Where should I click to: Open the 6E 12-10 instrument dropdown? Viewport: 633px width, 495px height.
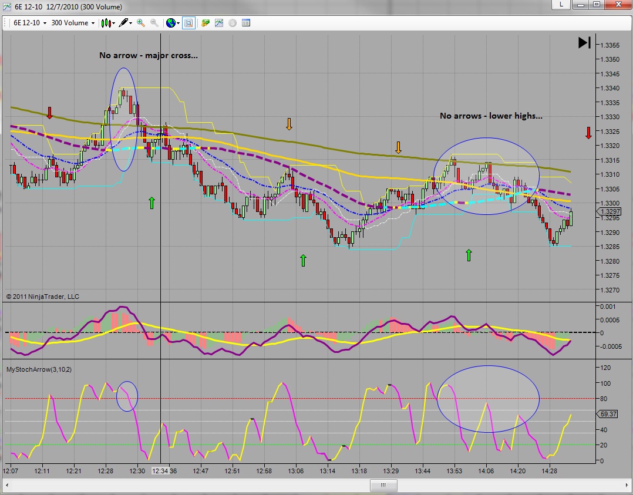30,23
